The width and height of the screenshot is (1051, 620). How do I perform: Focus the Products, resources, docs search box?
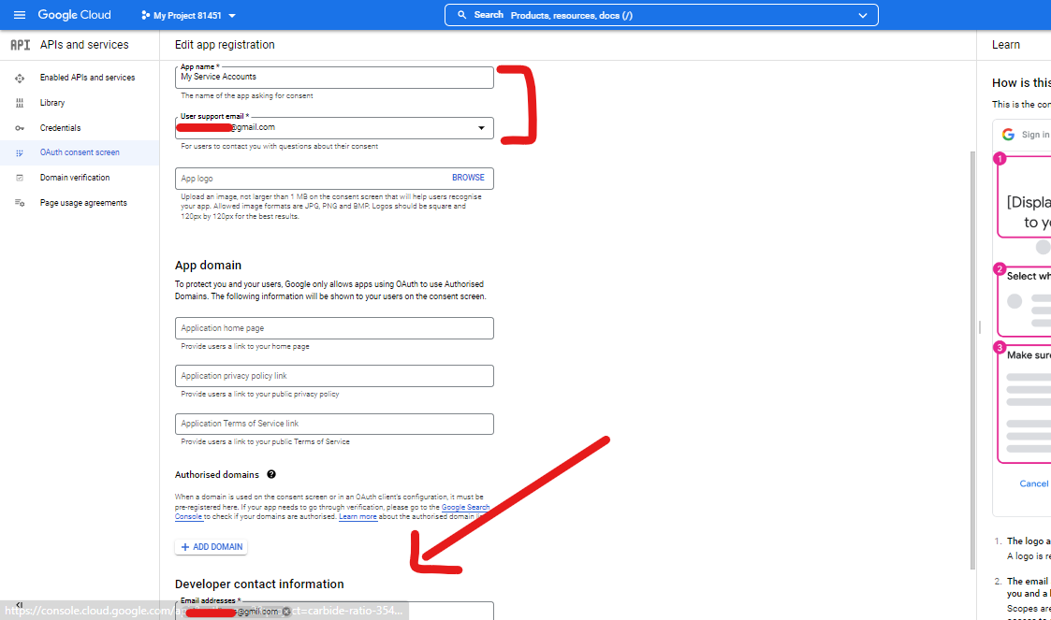[x=660, y=15]
